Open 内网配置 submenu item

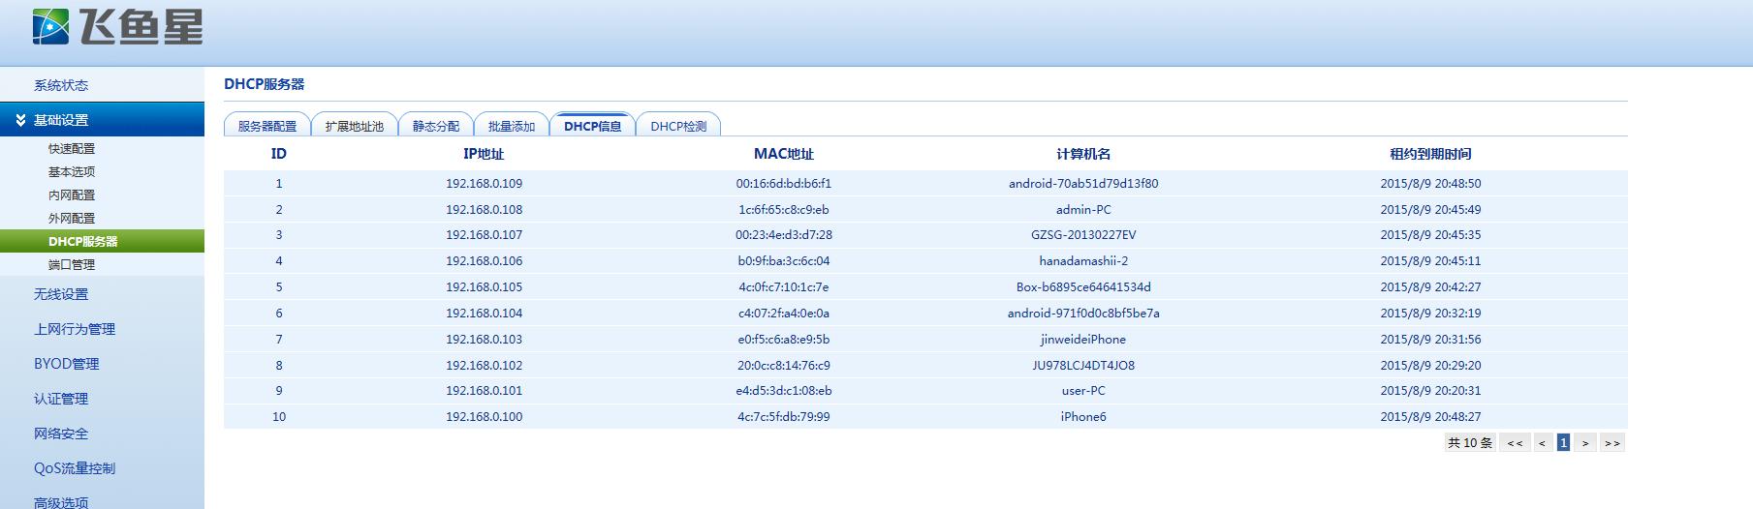pyautogui.click(x=72, y=195)
